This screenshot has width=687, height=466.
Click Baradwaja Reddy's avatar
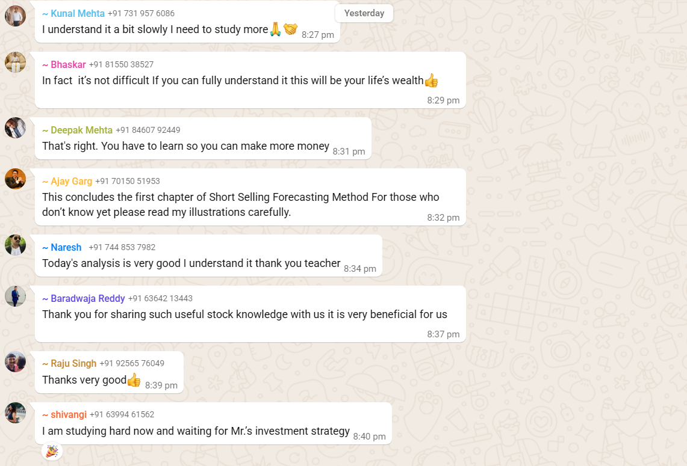15,296
